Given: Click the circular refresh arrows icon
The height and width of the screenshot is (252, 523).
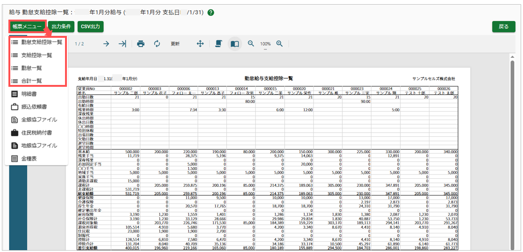Looking at the screenshot, I should pyautogui.click(x=157, y=44).
